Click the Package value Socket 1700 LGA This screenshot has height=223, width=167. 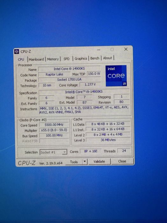coord(69,80)
